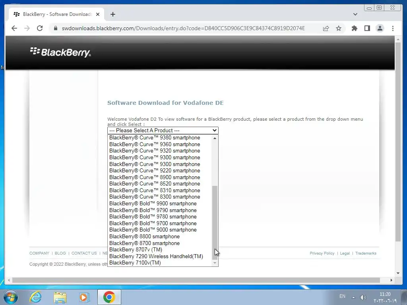Open the Trademarks footer link
The width and height of the screenshot is (407, 305).
[366, 253]
